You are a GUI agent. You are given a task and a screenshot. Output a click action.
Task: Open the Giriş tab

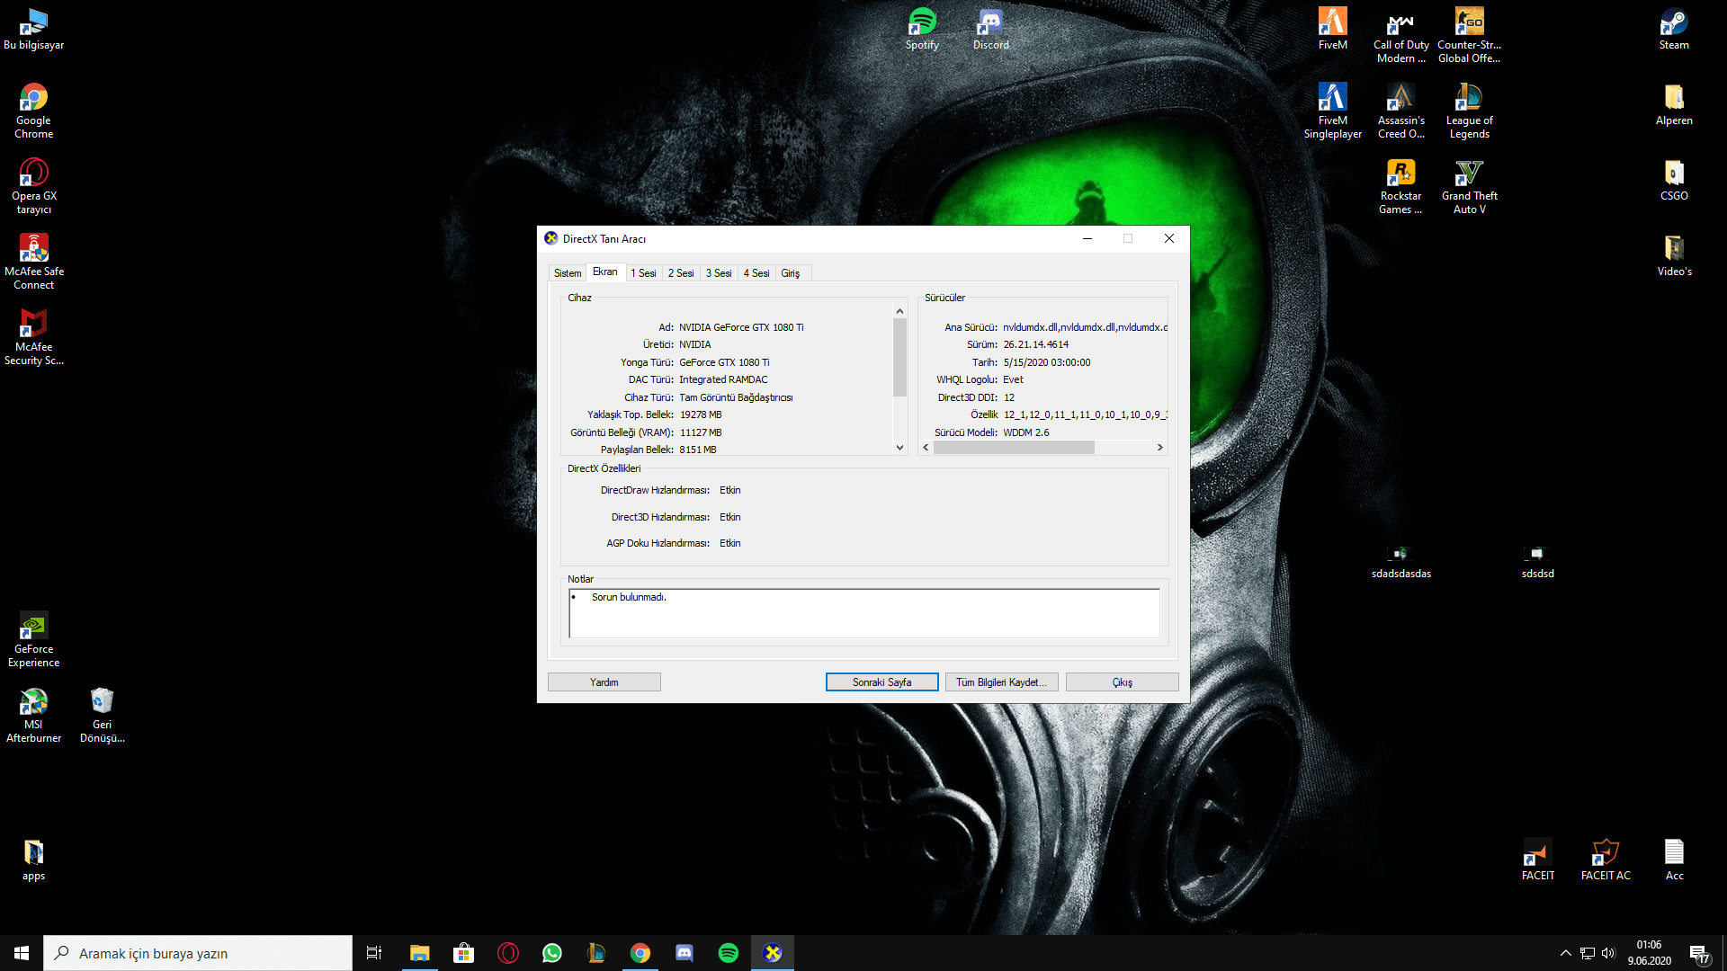click(x=790, y=273)
